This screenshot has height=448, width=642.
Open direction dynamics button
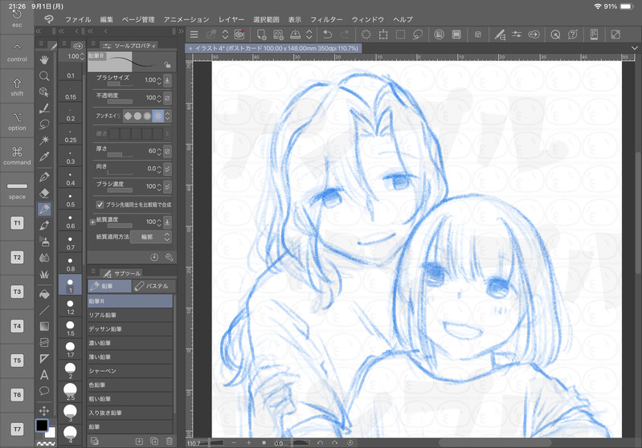point(167,169)
